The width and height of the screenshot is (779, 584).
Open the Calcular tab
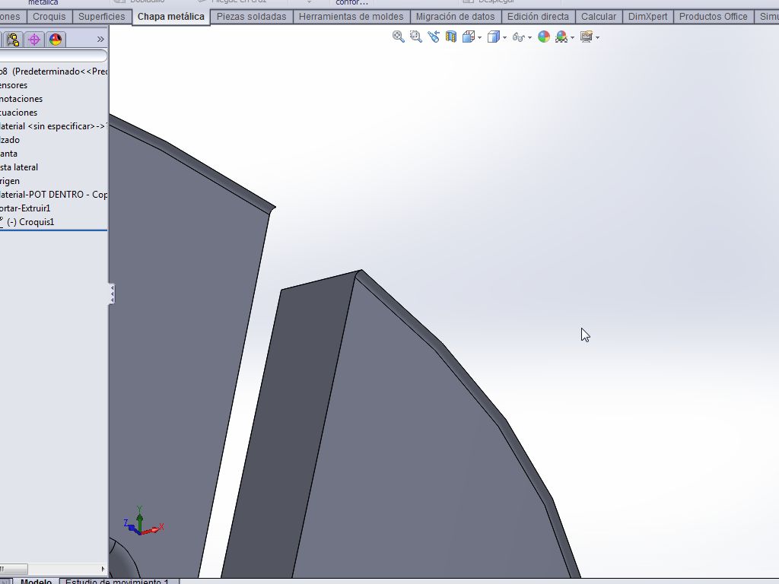pyautogui.click(x=599, y=17)
